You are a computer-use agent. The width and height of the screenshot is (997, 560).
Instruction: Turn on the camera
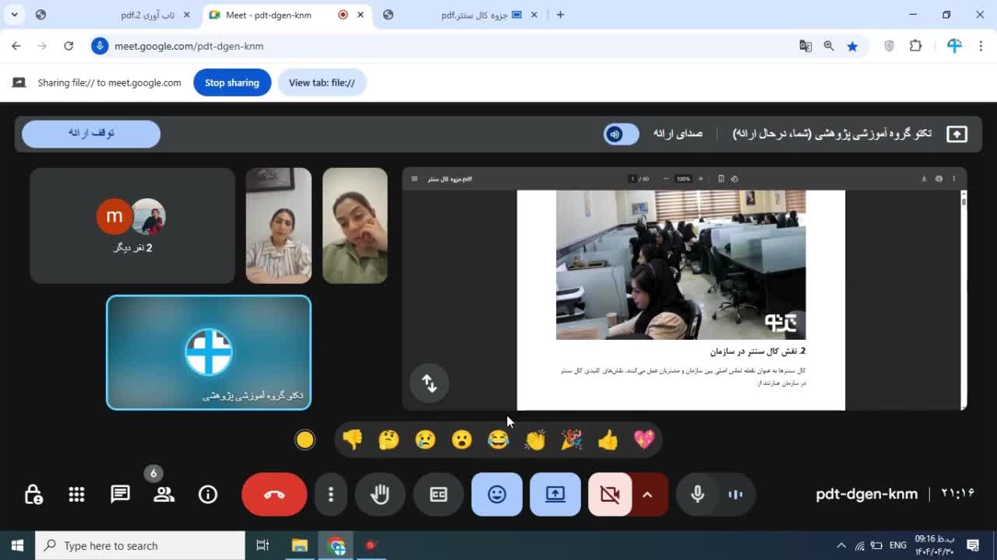[609, 495]
